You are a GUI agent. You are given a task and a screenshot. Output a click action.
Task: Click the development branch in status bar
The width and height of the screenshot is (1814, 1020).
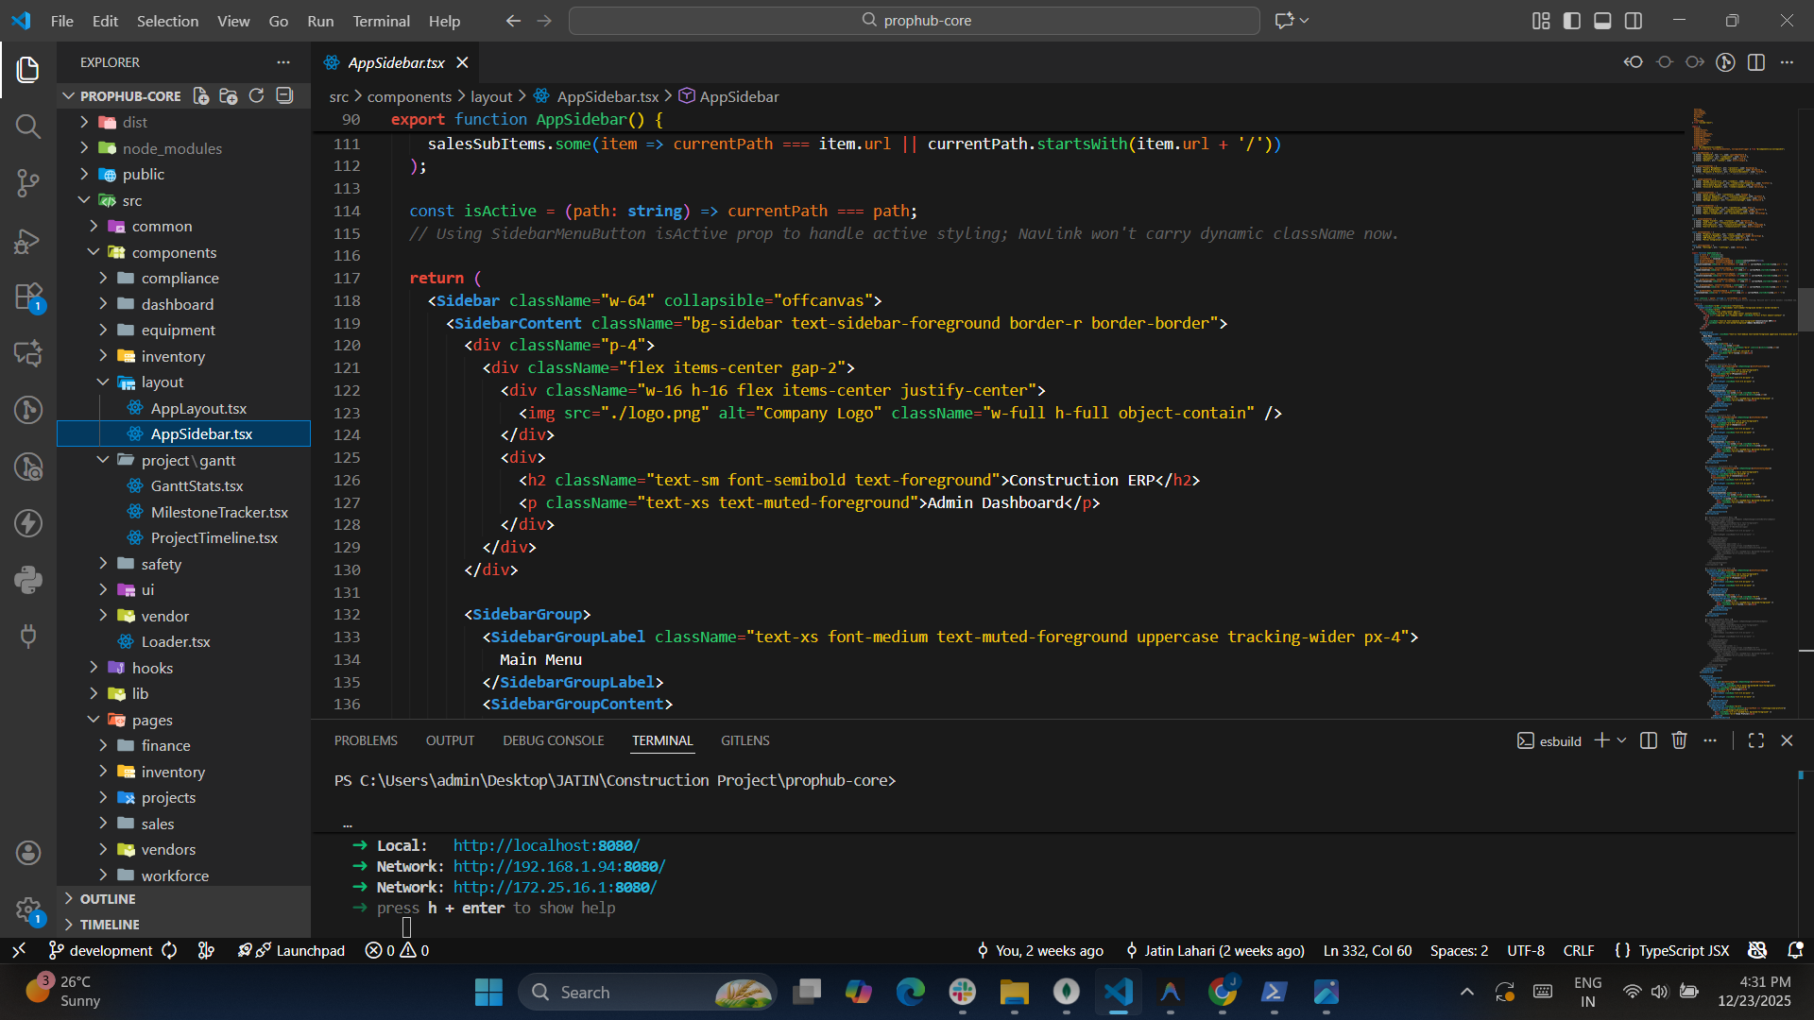101,950
